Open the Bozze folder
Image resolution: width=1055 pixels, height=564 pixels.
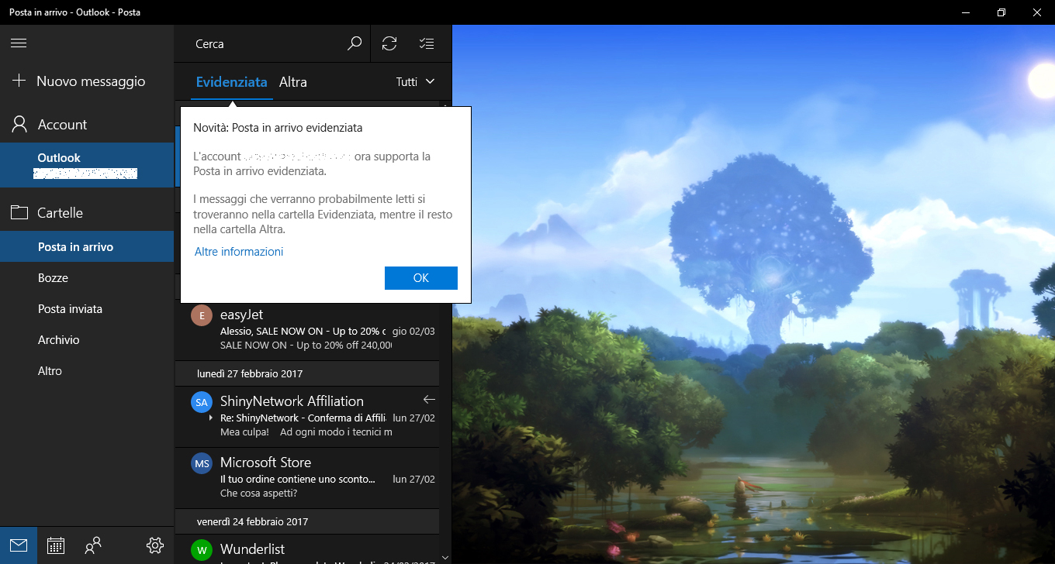pos(87,277)
